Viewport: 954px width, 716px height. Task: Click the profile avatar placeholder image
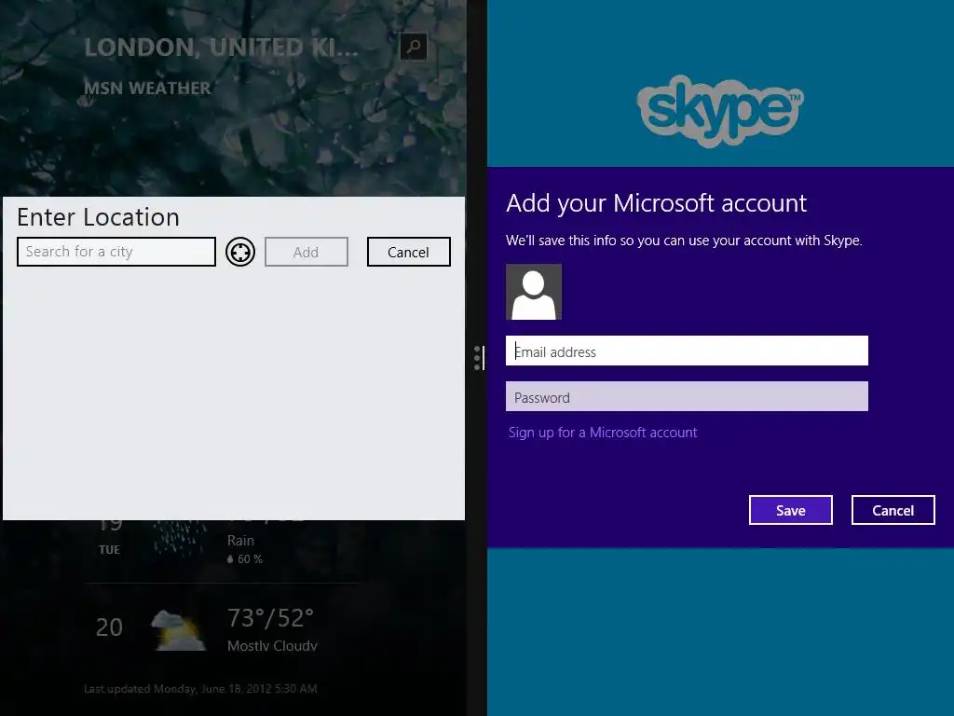pos(534,292)
